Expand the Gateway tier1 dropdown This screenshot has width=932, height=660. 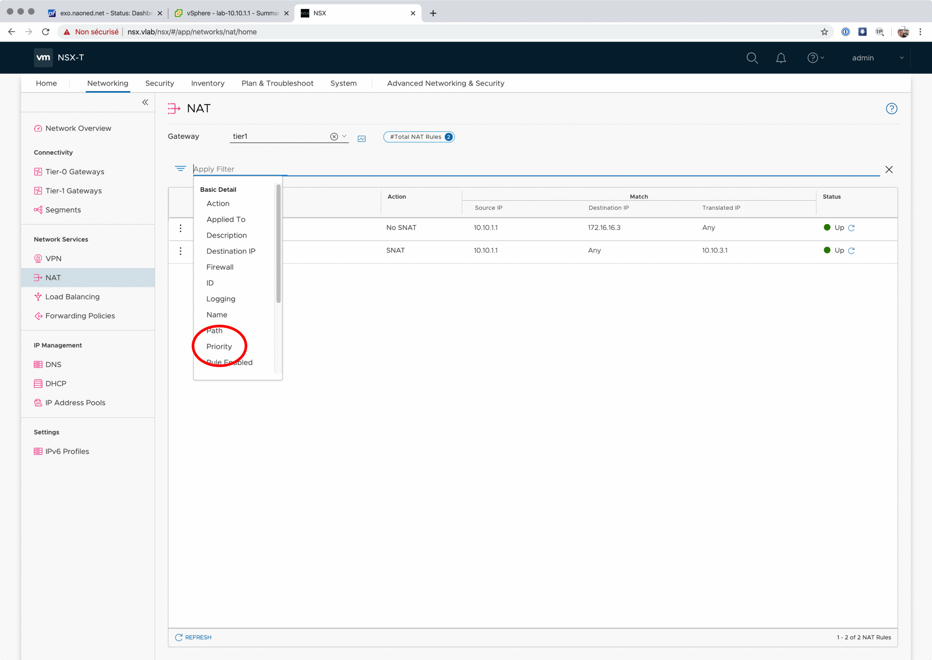344,136
